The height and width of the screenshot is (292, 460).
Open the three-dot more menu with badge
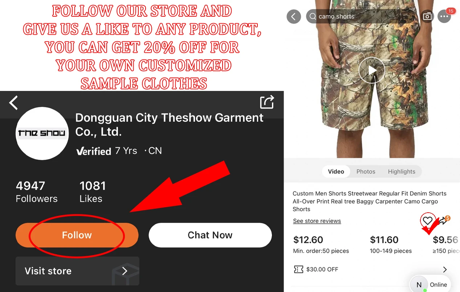click(x=444, y=16)
